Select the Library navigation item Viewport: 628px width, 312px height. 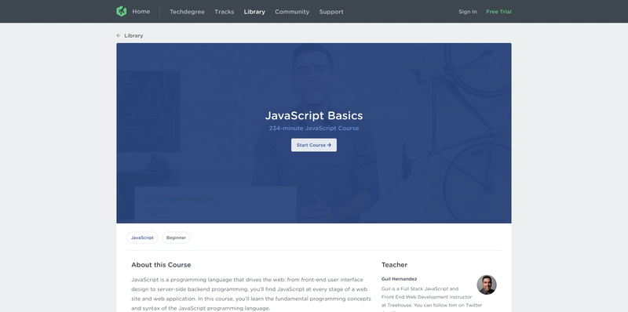(254, 12)
